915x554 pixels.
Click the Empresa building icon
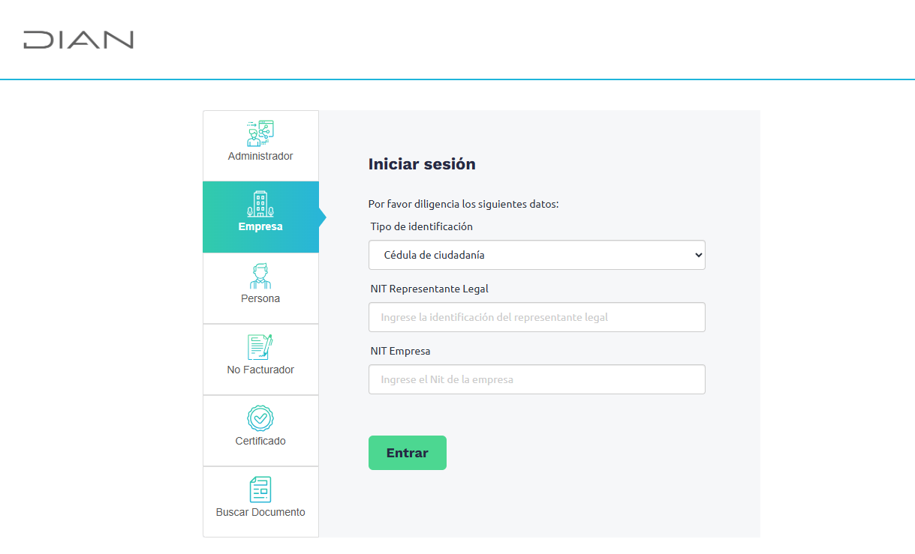coord(260,203)
